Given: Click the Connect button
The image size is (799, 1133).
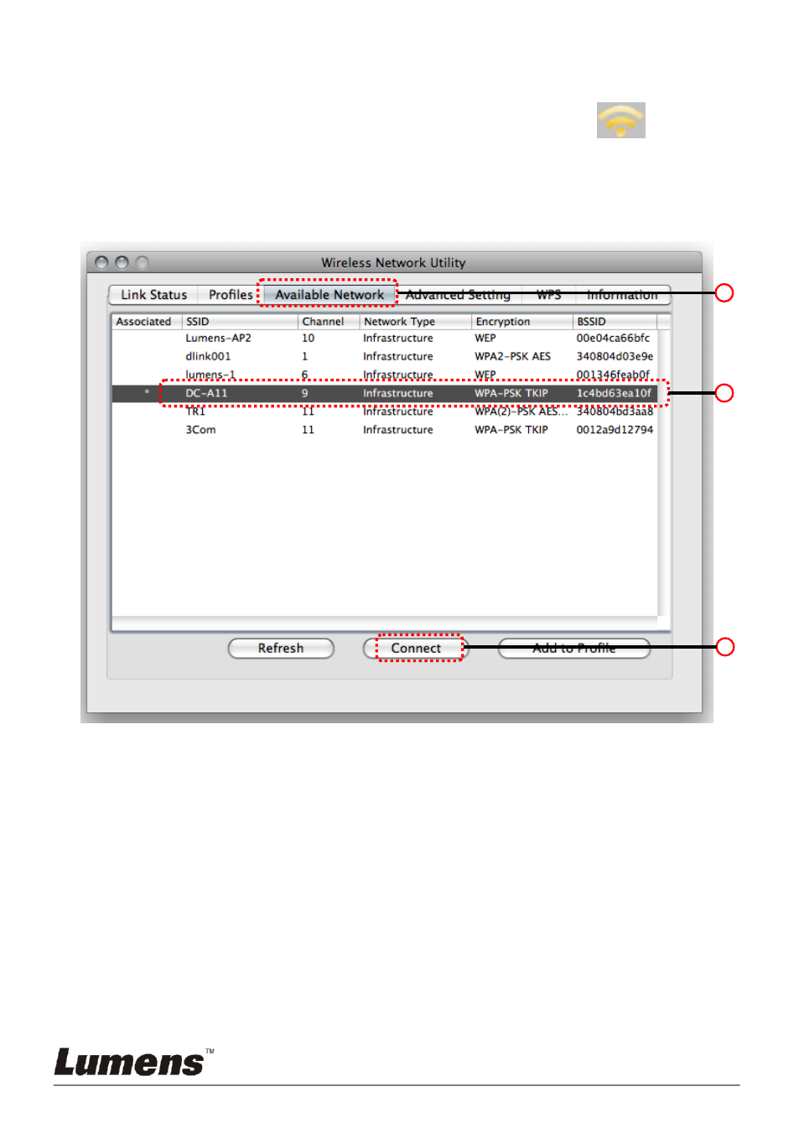Looking at the screenshot, I should tap(416, 649).
